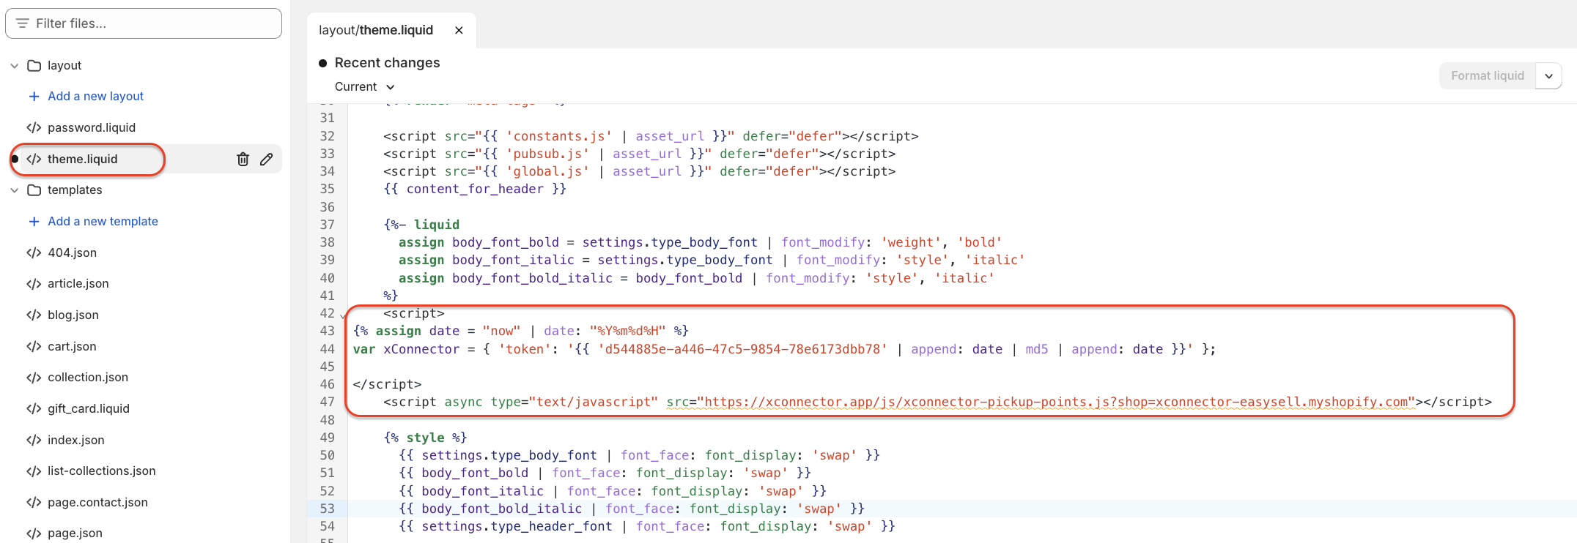Collapse the templates folder chevron
This screenshot has height=543, width=1577.
pyautogui.click(x=14, y=190)
